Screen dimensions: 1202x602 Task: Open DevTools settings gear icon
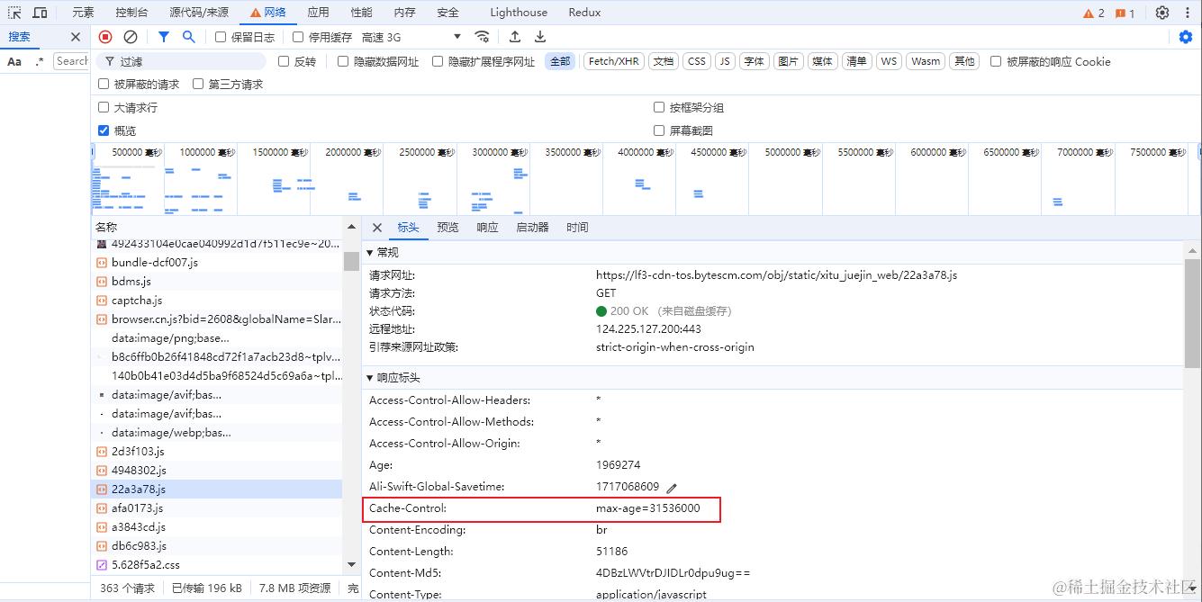pyautogui.click(x=1162, y=13)
